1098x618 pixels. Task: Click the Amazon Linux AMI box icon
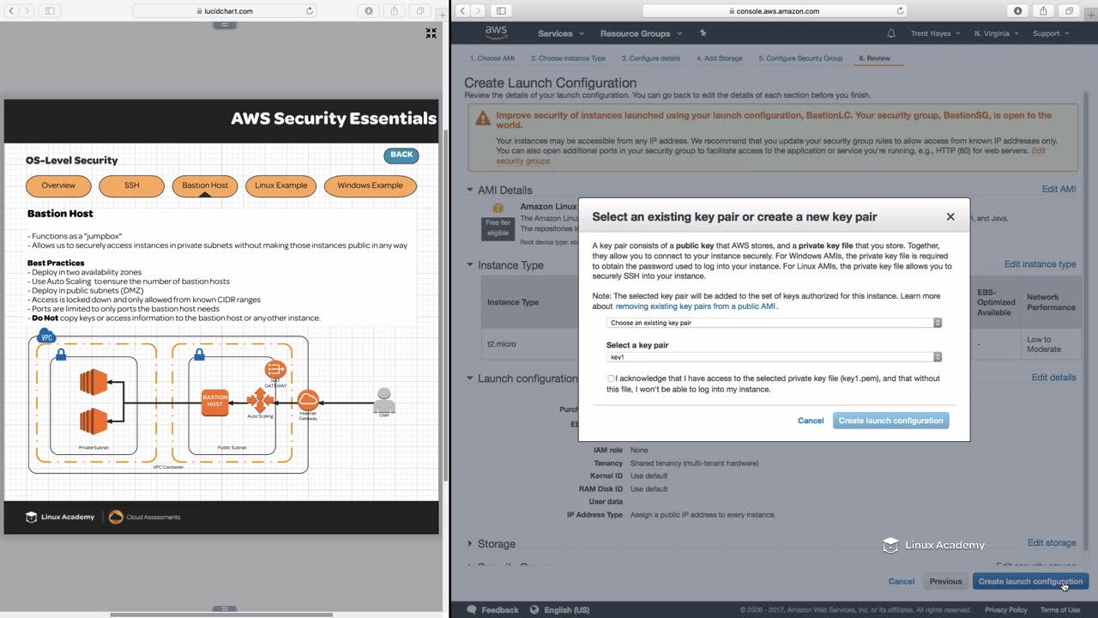(x=498, y=209)
